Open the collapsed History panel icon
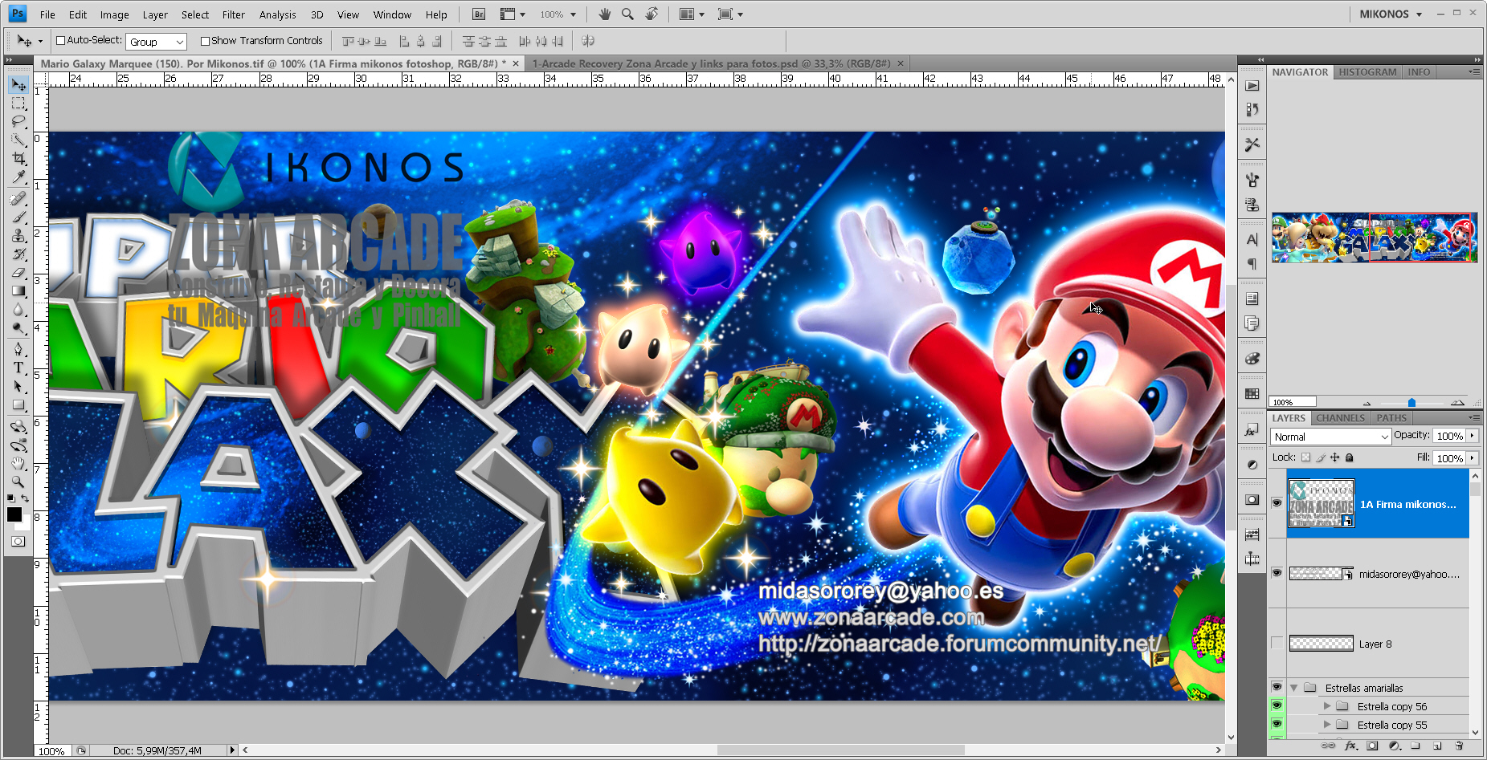 (1252, 110)
